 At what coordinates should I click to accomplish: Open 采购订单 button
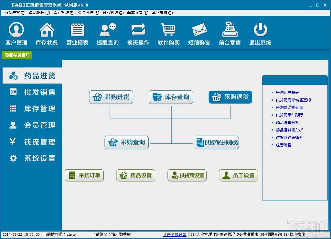coord(84,175)
